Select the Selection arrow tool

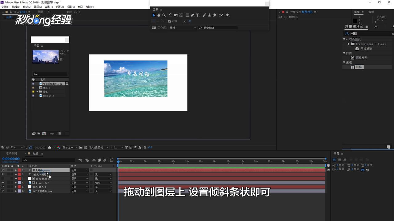(x=154, y=15)
